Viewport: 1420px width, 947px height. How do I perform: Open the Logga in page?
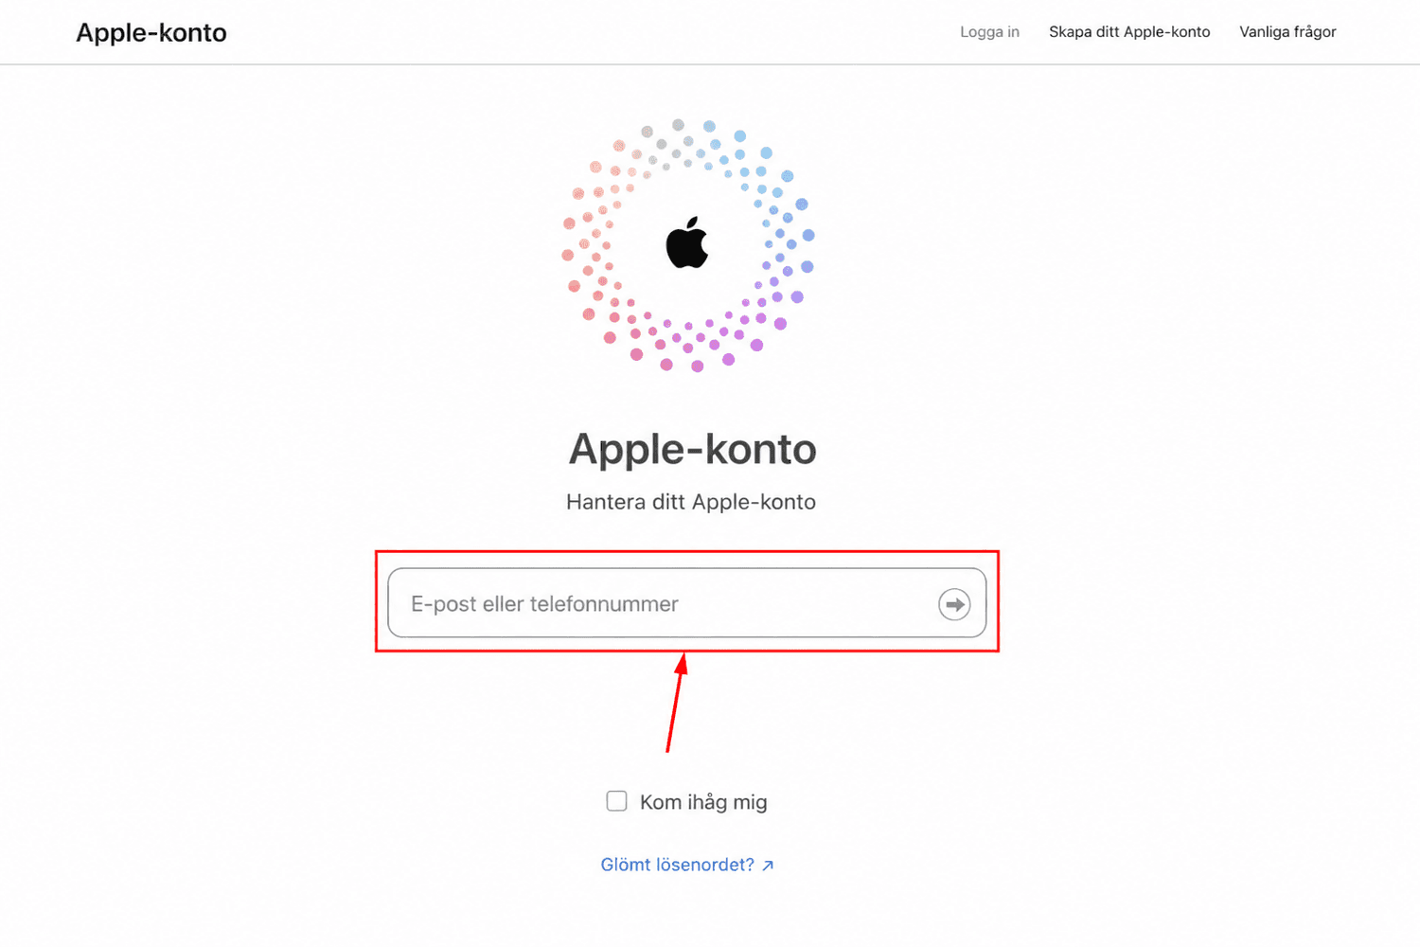(989, 31)
